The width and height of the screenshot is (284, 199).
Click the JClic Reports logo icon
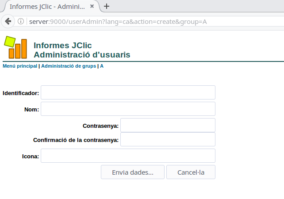[15, 47]
